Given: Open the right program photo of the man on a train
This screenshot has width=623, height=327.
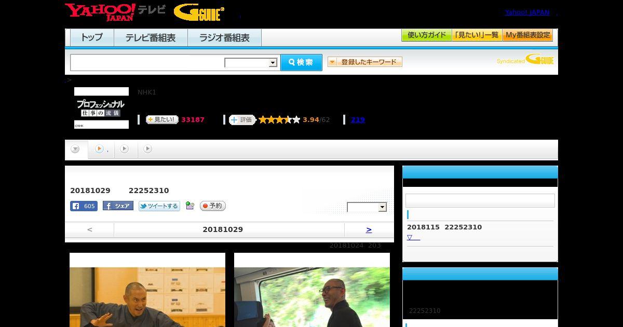Looking at the screenshot, I should tap(312, 290).
